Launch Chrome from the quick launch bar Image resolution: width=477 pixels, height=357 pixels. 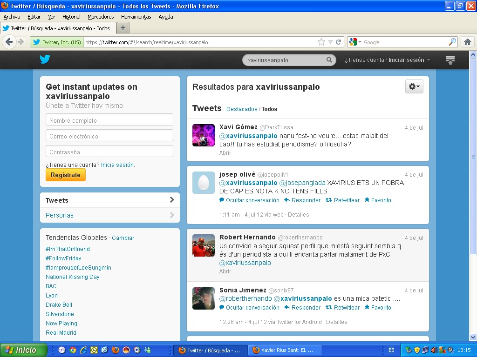click(x=72, y=350)
